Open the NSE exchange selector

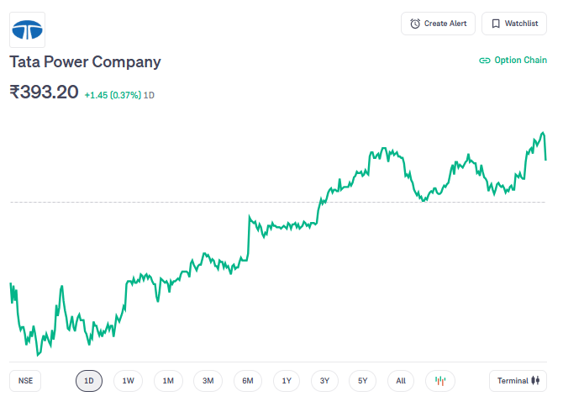point(26,381)
